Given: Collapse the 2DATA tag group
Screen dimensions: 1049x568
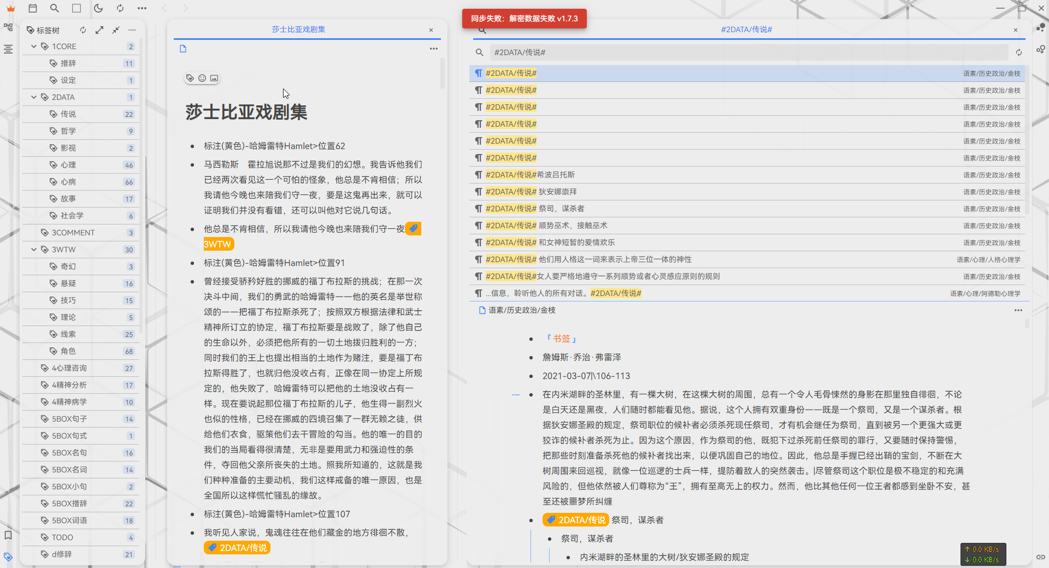Looking at the screenshot, I should pos(34,97).
